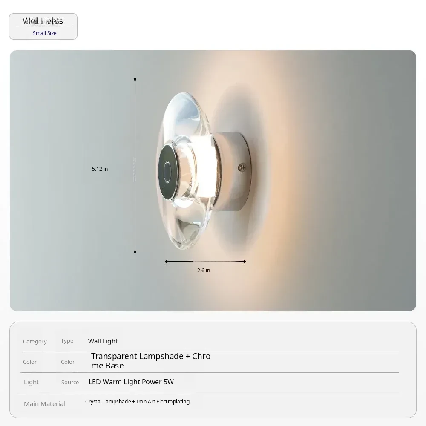Click the wall lamp product image
The width and height of the screenshot is (426, 426).
tap(213, 180)
